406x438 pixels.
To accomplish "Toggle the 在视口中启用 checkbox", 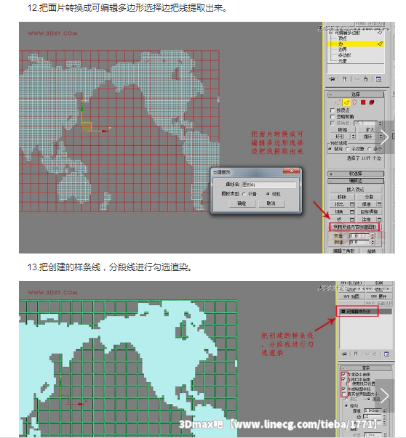I will pyautogui.click(x=343, y=379).
